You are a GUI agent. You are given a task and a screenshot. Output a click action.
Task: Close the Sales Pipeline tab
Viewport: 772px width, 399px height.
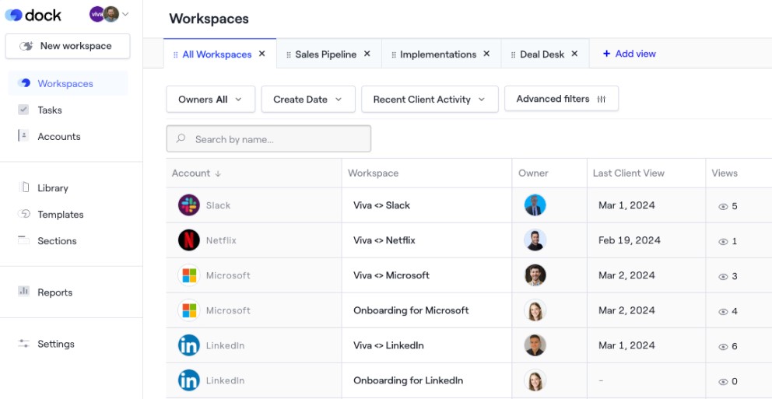(367, 54)
